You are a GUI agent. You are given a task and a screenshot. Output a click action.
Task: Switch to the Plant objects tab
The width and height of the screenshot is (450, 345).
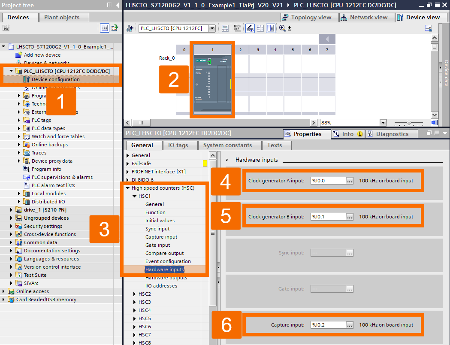[64, 17]
